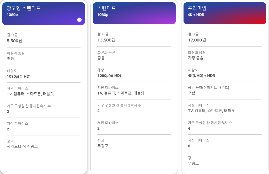The width and height of the screenshot is (269, 174).
Task: Click the 생각보다 적은 광고 text
Action: pos(22,146)
